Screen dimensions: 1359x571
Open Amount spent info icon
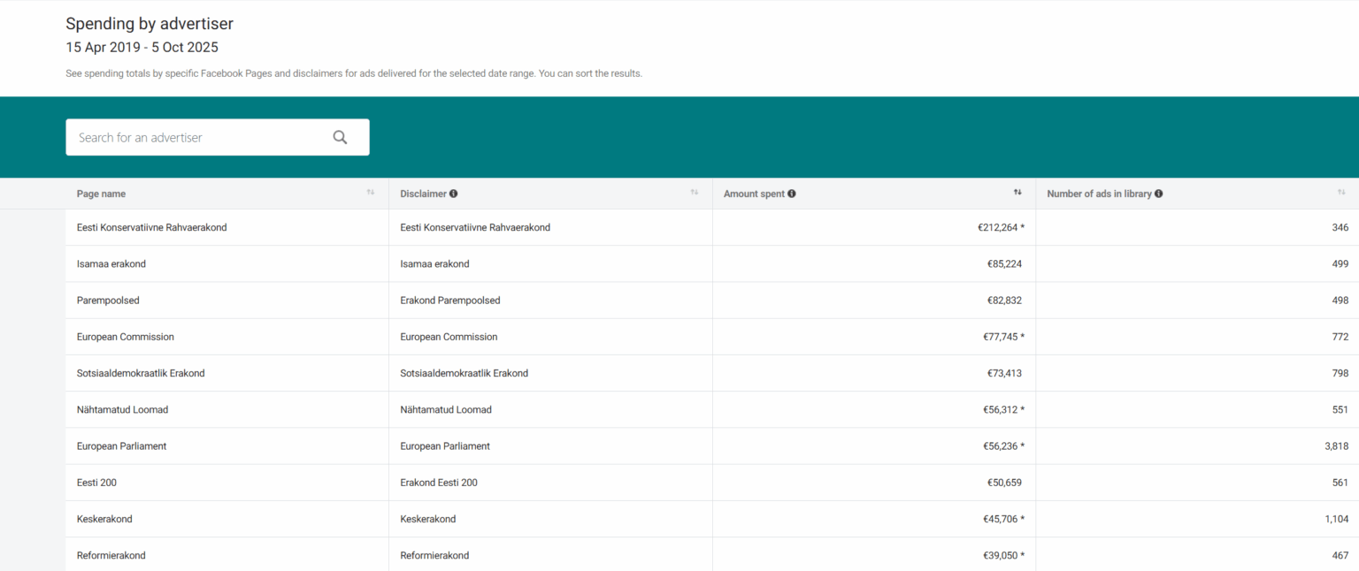click(x=792, y=194)
